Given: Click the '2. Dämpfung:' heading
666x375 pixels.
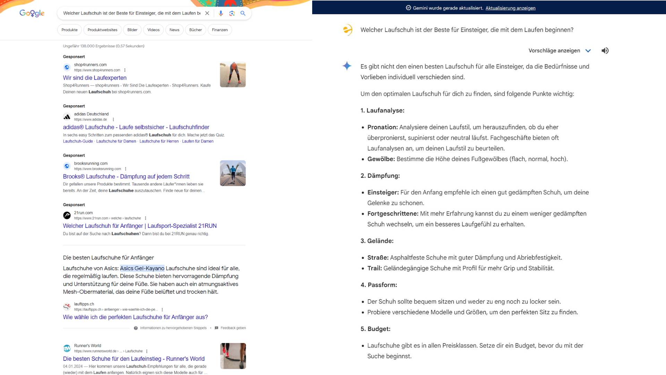Looking at the screenshot, I should pyautogui.click(x=380, y=176).
